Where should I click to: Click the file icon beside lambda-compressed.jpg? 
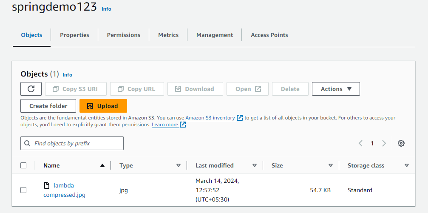tap(47, 185)
